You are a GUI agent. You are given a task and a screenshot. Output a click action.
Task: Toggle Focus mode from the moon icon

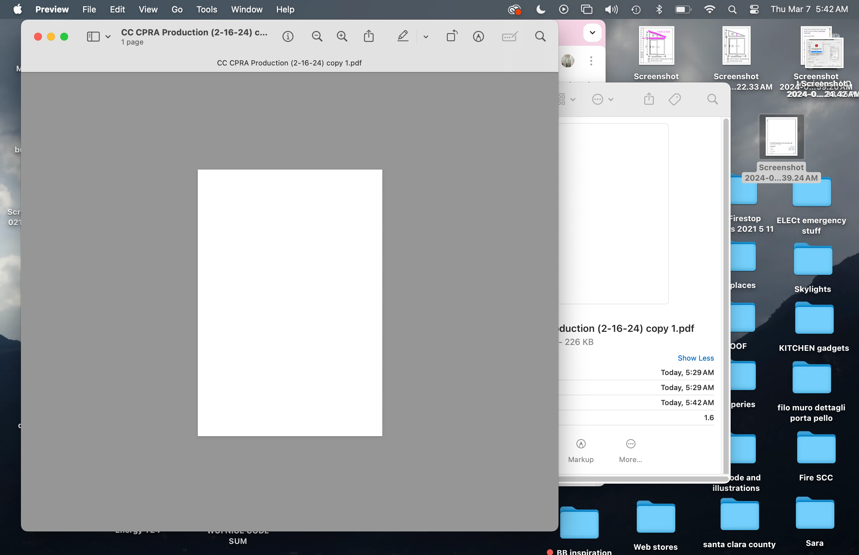click(x=540, y=9)
